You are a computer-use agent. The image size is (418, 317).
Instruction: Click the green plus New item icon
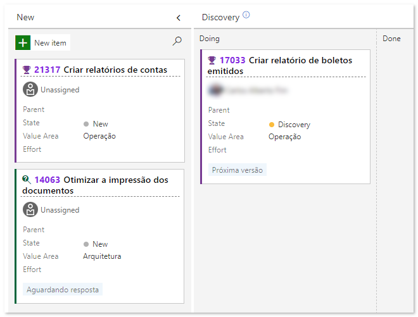coord(23,42)
